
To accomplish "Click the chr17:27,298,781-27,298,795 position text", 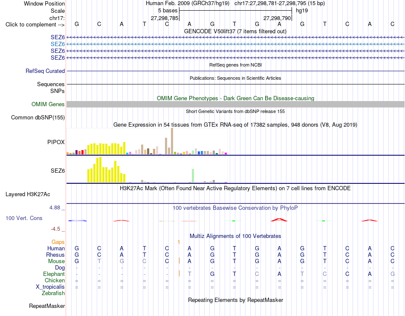I will point(280,3).
